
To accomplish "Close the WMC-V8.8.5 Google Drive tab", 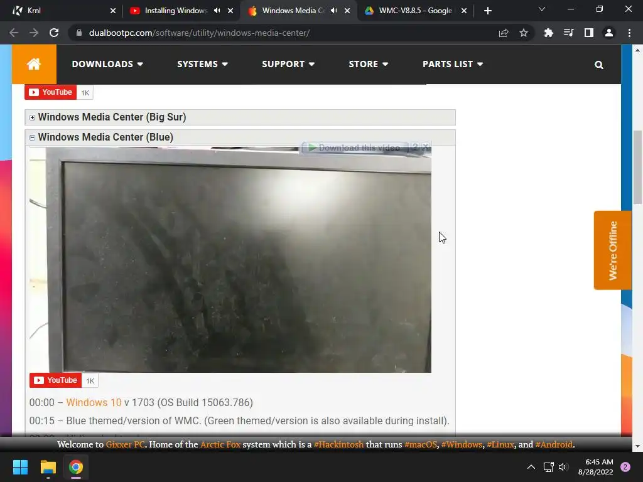I will point(464,11).
